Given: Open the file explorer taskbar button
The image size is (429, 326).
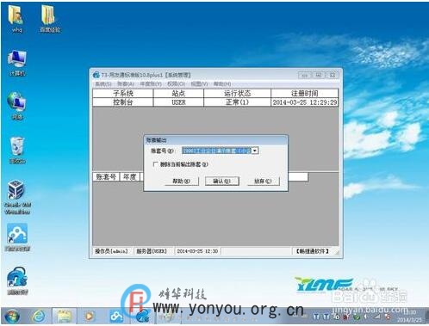Looking at the screenshot, I should point(65,317).
